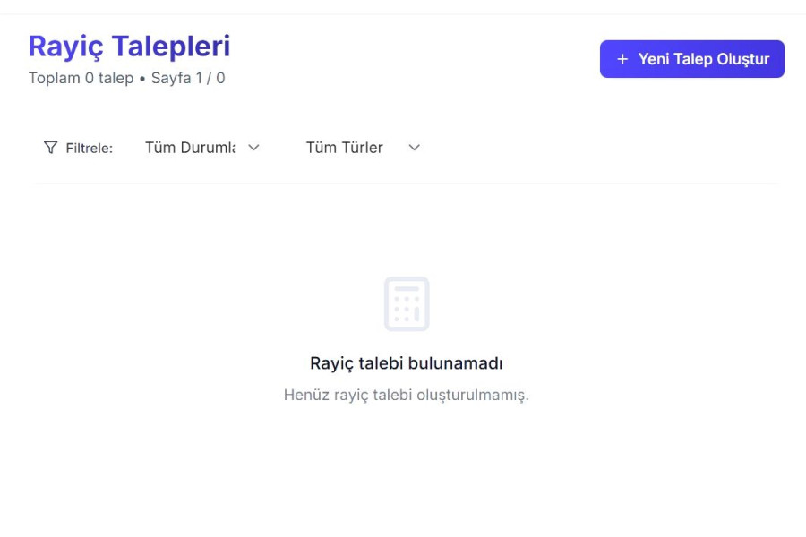
Task: Click the divider line below the filters
Action: (x=407, y=183)
